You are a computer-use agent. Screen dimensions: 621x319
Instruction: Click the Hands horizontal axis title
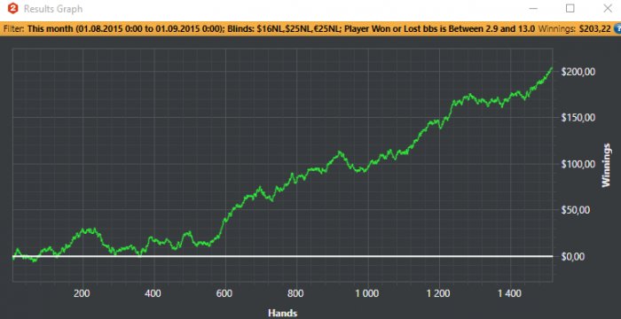click(282, 313)
